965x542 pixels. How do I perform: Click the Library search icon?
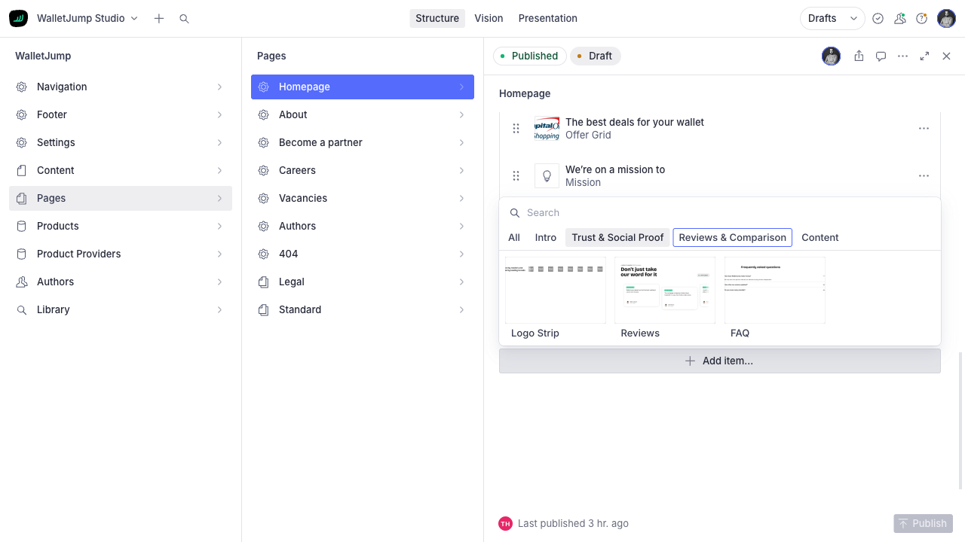coord(22,309)
